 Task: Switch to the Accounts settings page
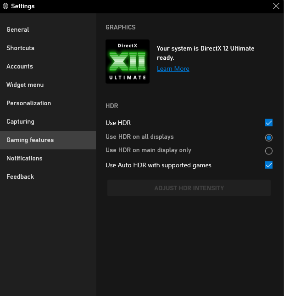click(x=20, y=66)
